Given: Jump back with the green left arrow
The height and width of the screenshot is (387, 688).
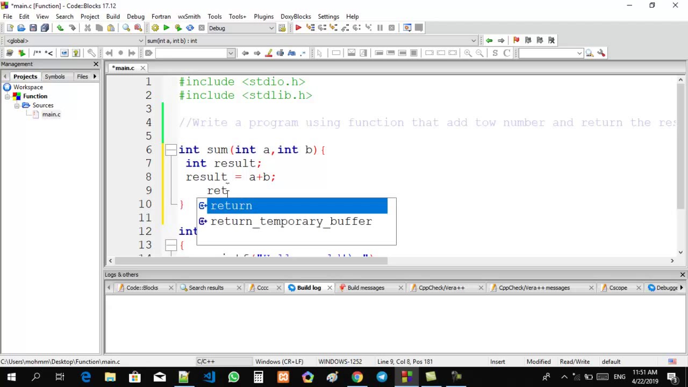Looking at the screenshot, I should coord(489,40).
